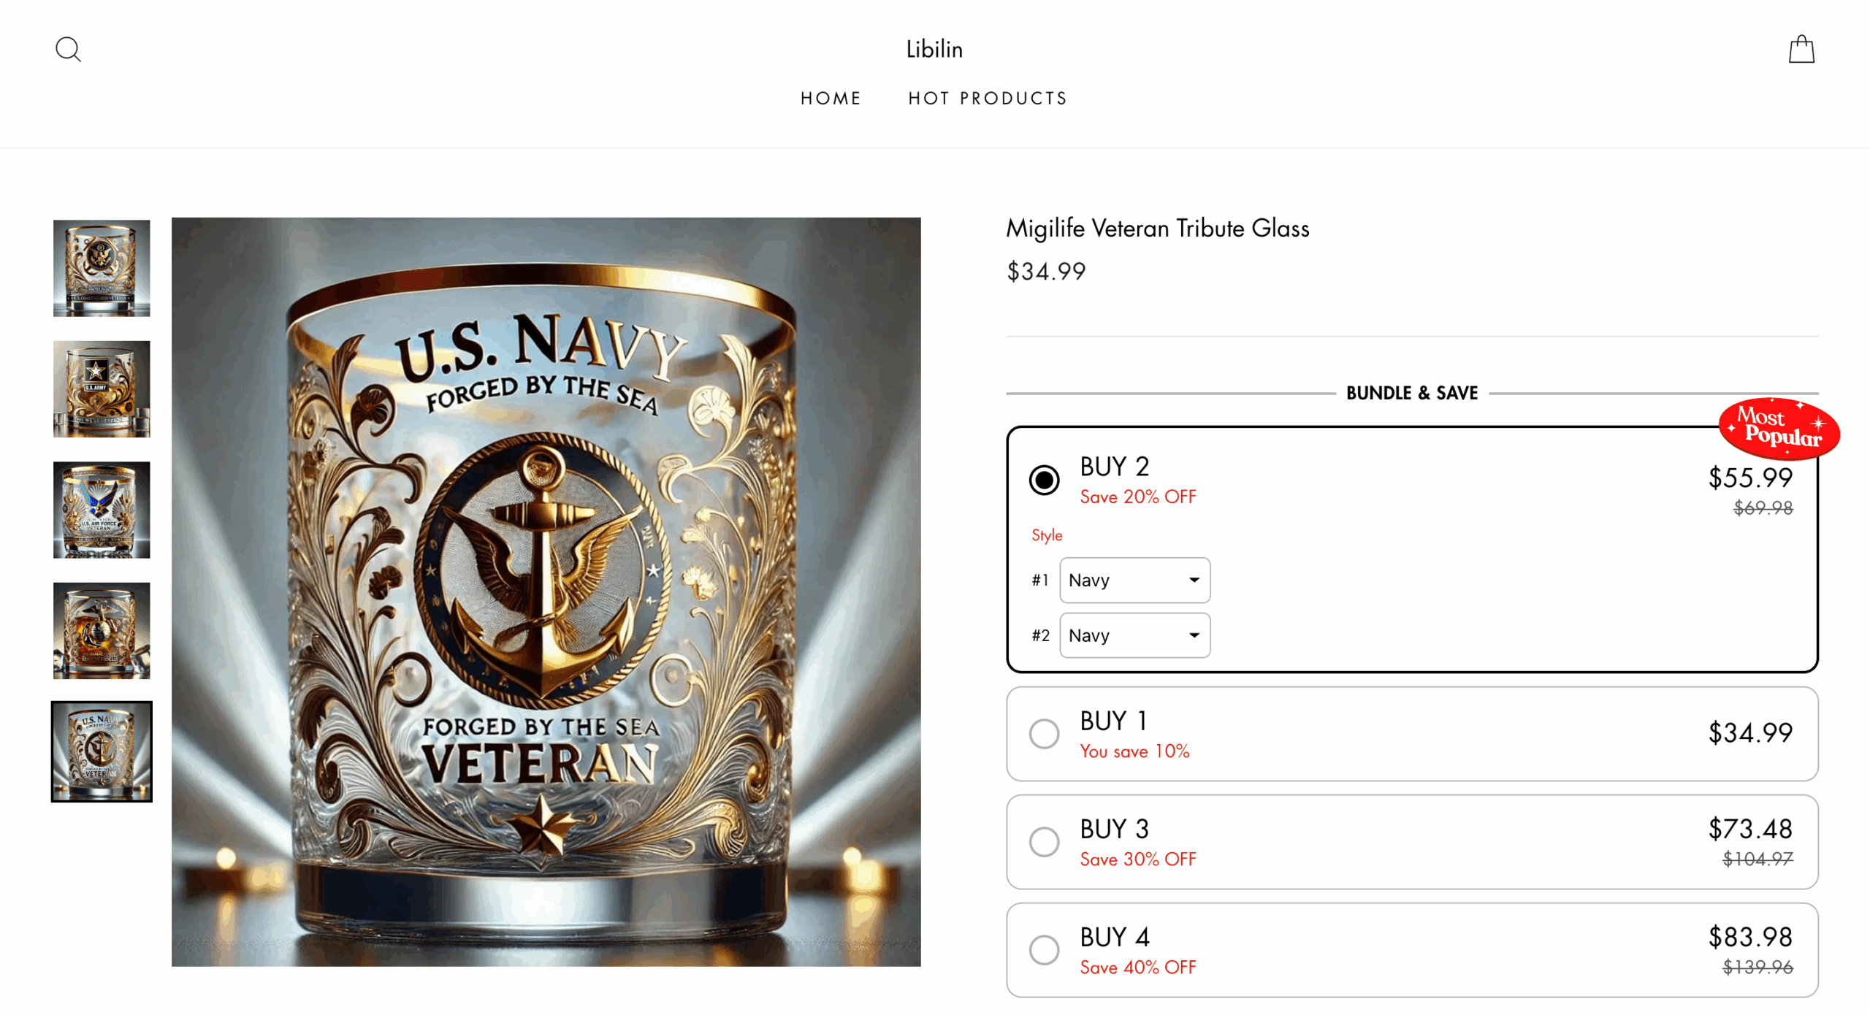Open the #2 style Navy dropdown
1870x1015 pixels.
tap(1134, 635)
